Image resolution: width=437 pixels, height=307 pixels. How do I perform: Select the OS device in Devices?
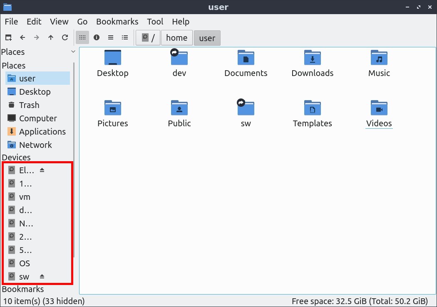coord(25,263)
